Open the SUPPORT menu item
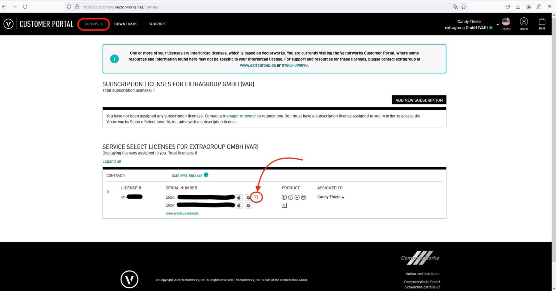The height and width of the screenshot is (291, 556). click(157, 24)
